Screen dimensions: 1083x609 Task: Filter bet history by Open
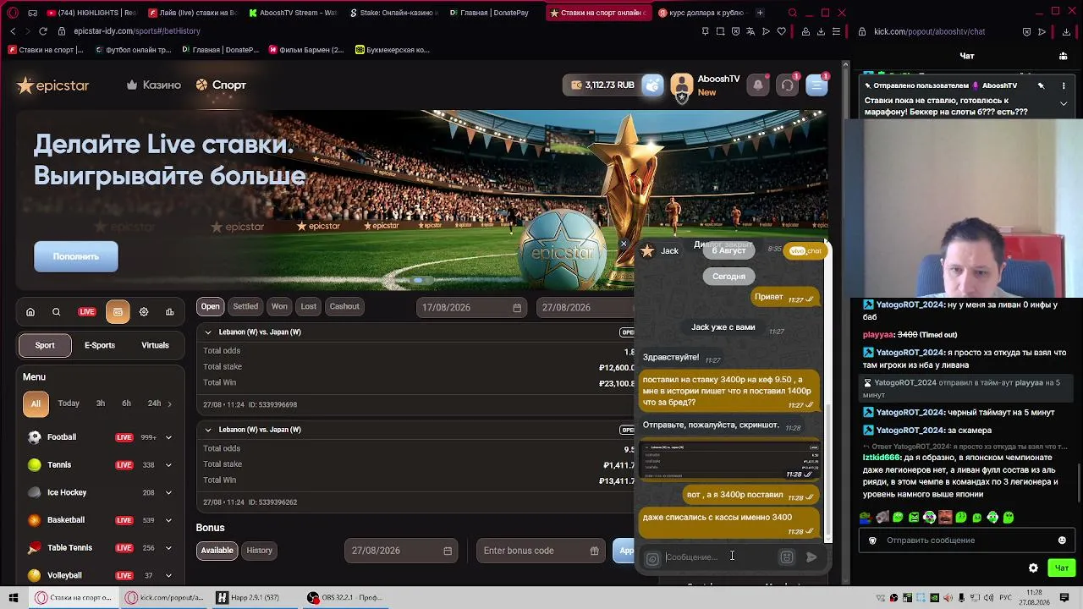tap(211, 306)
